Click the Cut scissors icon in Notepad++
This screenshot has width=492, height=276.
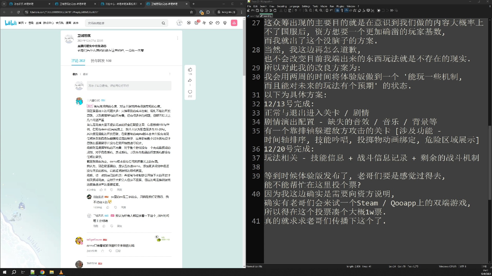click(x=281, y=10)
